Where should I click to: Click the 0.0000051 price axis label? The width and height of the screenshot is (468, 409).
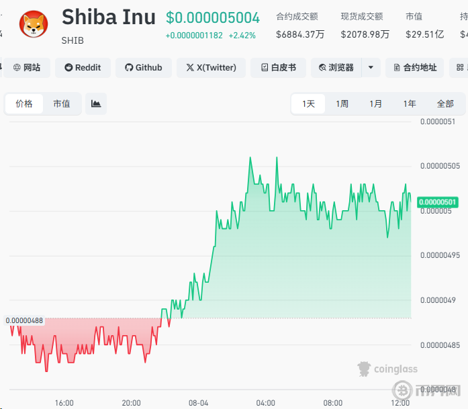(x=438, y=122)
